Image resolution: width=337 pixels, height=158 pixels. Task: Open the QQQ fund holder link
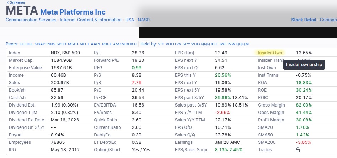(205, 44)
